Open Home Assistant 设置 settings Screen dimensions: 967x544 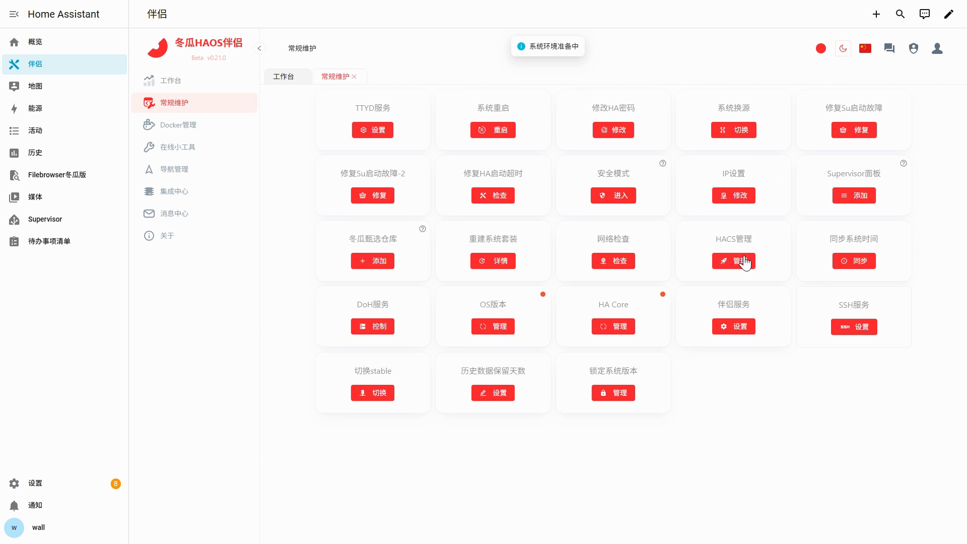point(64,484)
